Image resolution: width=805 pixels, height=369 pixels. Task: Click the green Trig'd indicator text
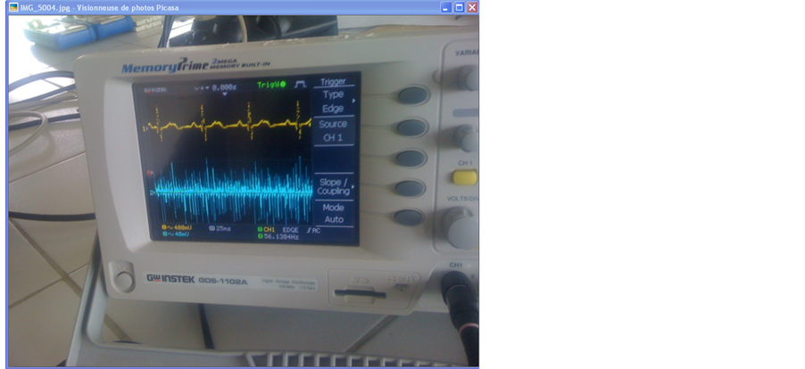tap(271, 84)
